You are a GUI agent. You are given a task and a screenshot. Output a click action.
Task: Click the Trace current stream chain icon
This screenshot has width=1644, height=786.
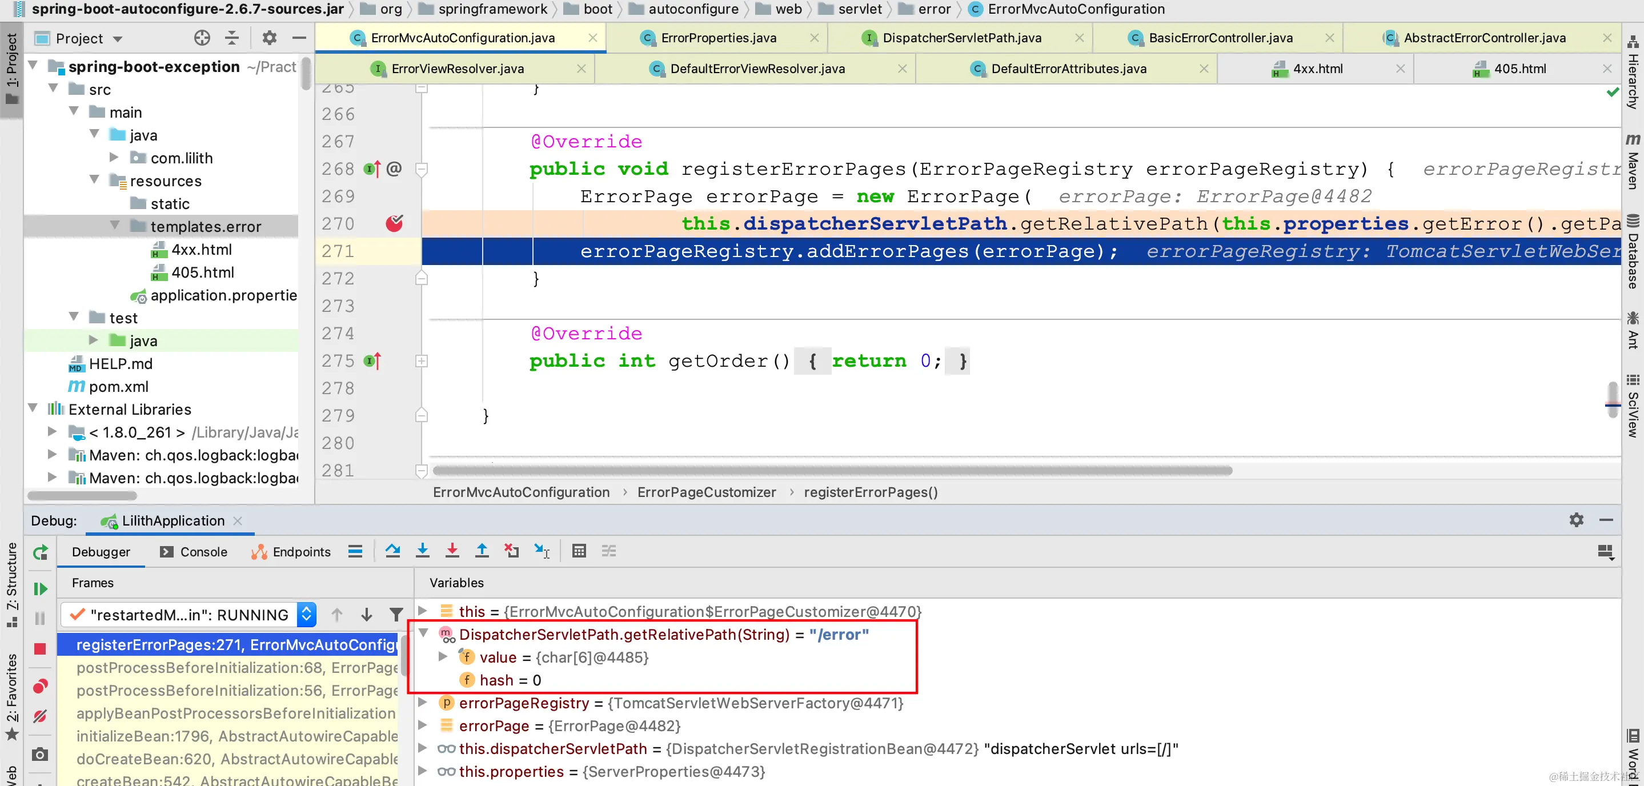click(609, 551)
